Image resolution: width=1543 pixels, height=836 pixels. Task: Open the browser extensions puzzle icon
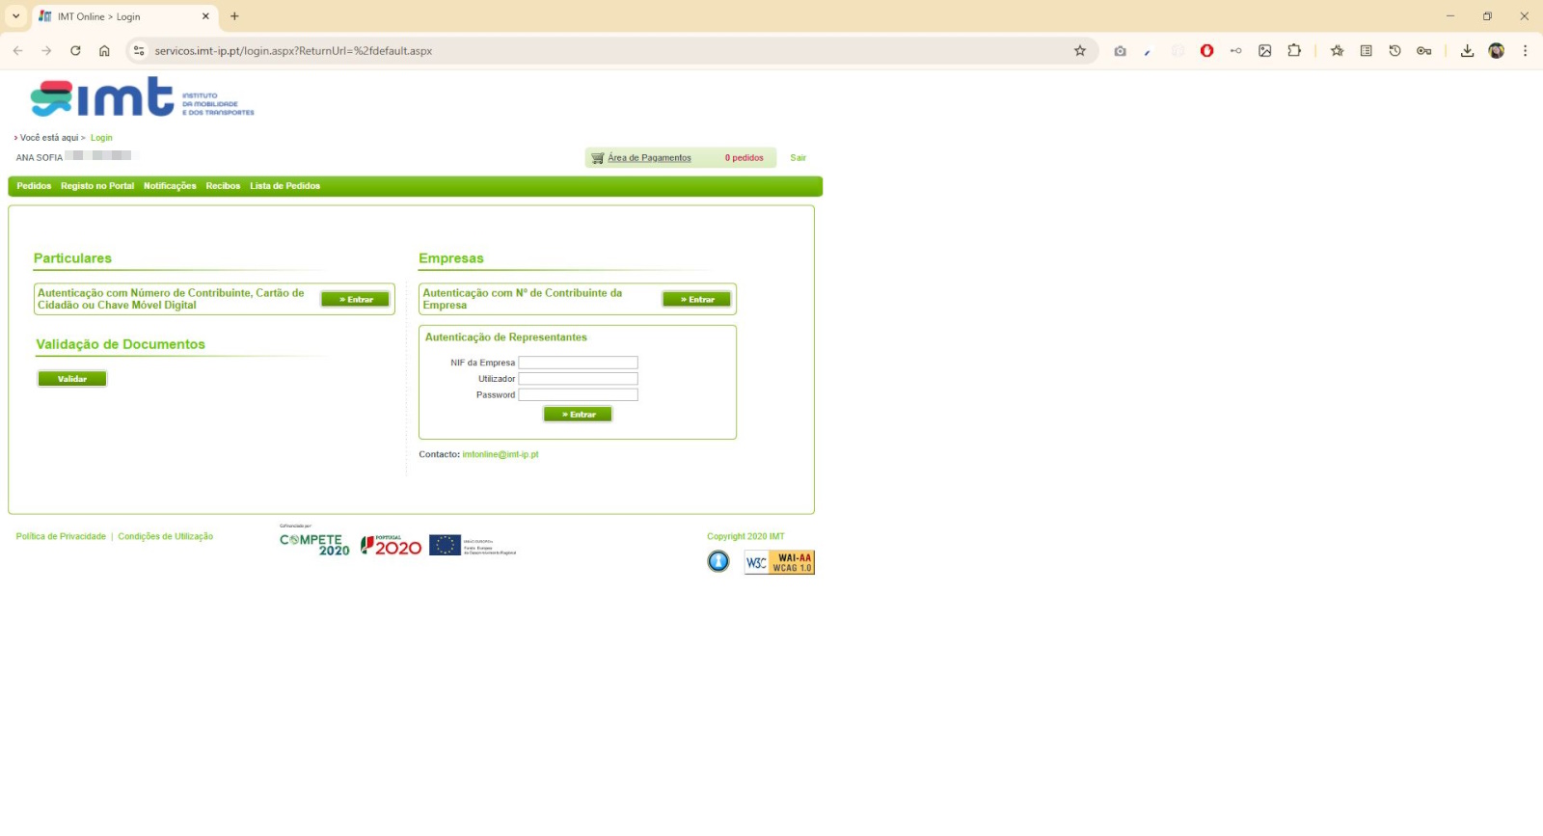coord(1293,51)
